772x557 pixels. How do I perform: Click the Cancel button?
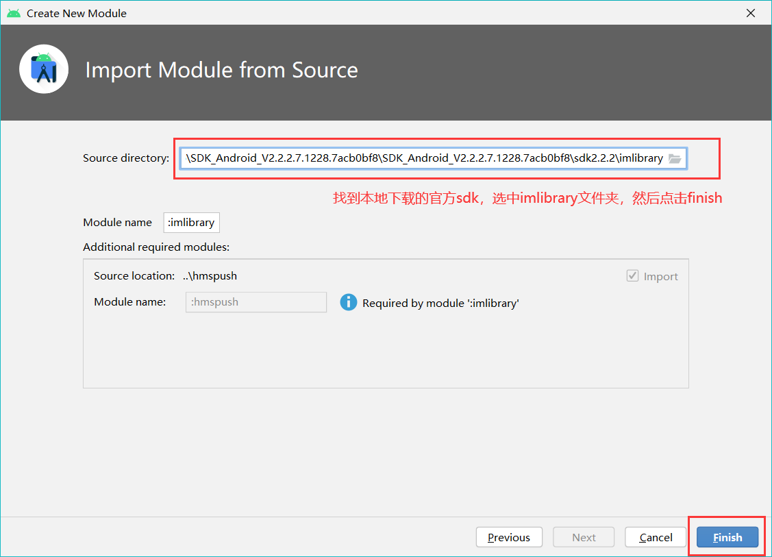tap(656, 537)
